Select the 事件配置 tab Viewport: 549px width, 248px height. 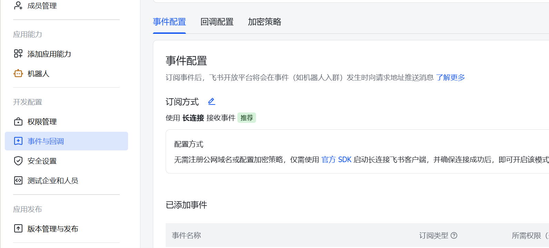click(x=169, y=22)
